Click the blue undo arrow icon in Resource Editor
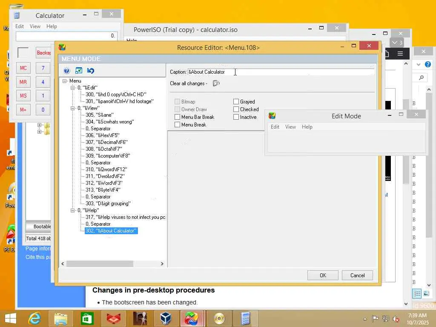 click(91, 71)
